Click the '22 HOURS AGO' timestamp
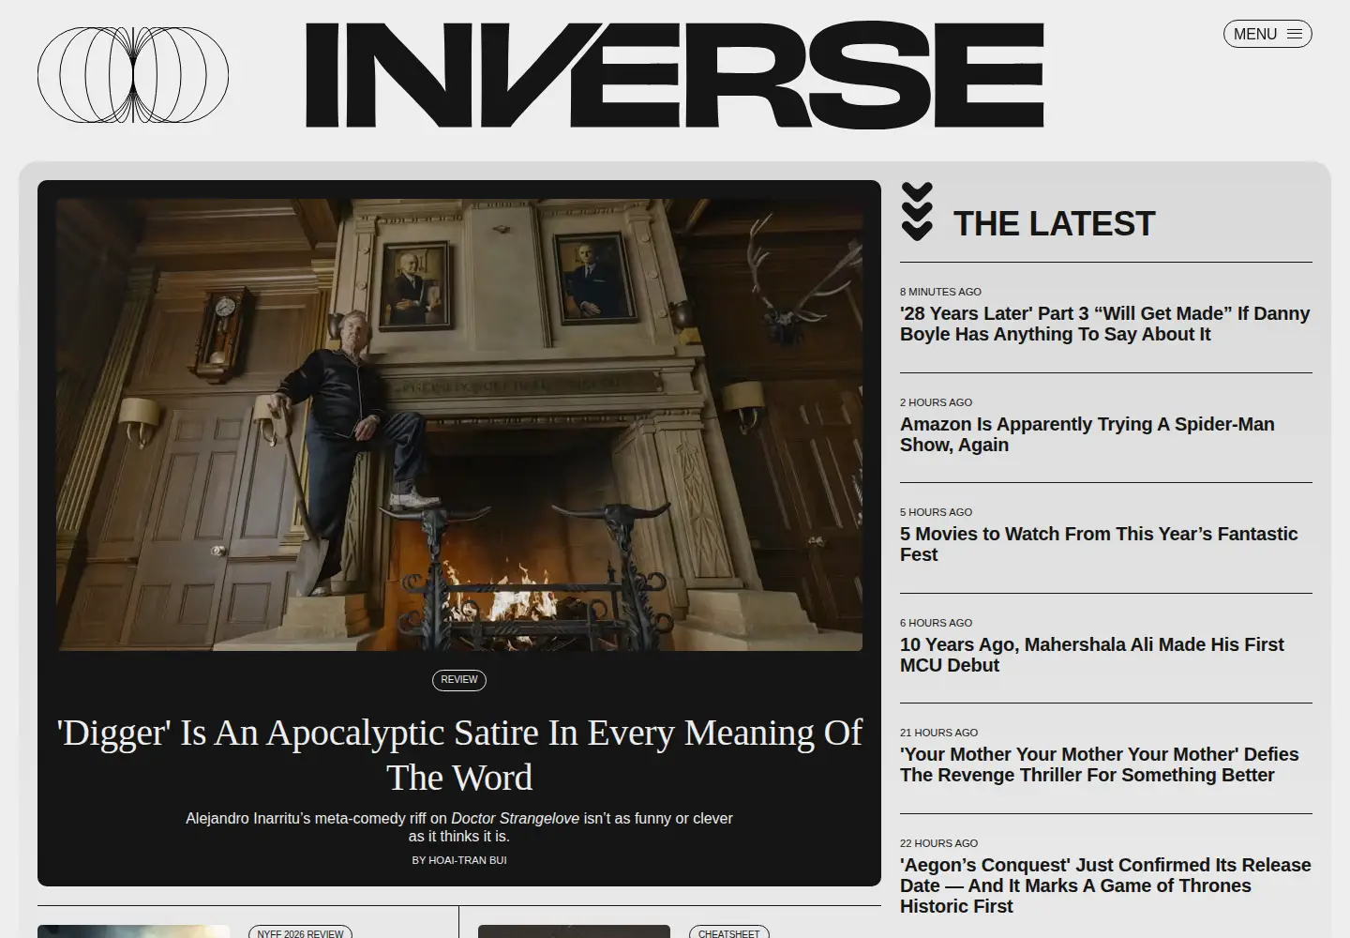The width and height of the screenshot is (1350, 938). 938,843
